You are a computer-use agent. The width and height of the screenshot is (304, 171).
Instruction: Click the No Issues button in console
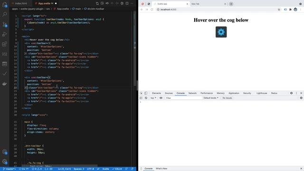click(227, 98)
